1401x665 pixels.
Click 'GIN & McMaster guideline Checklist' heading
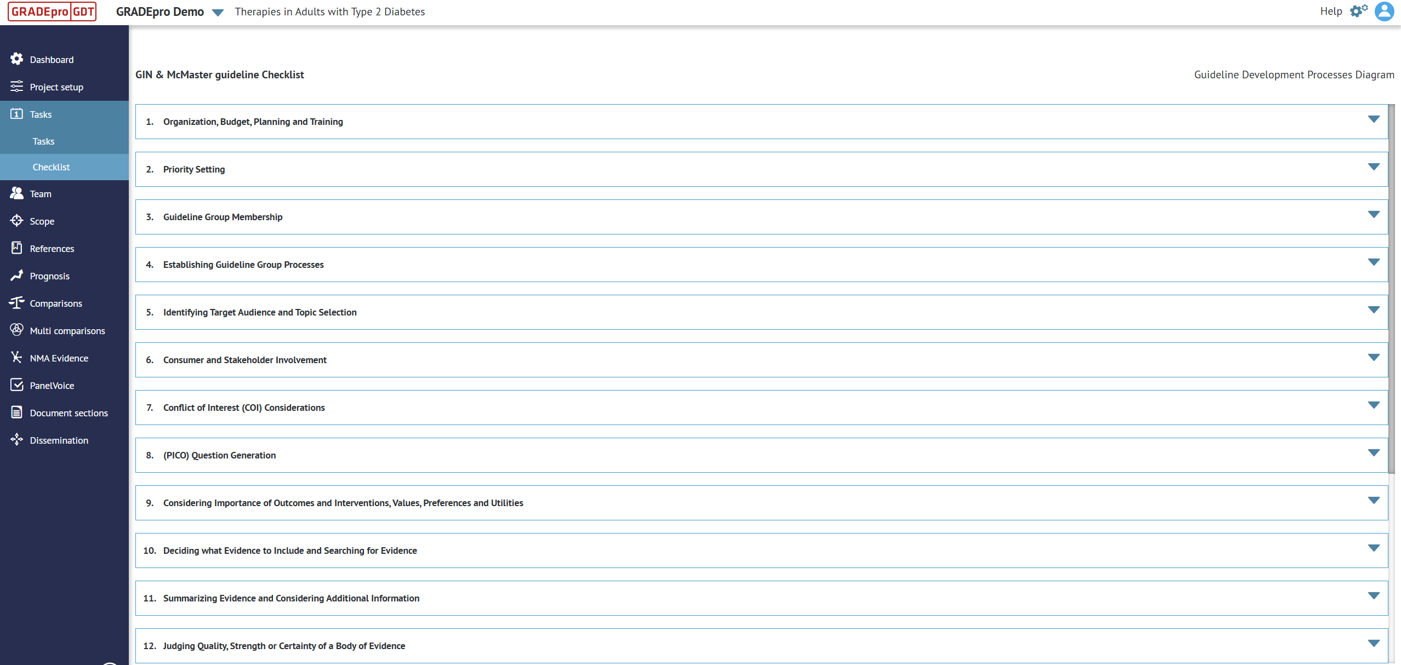click(x=219, y=74)
